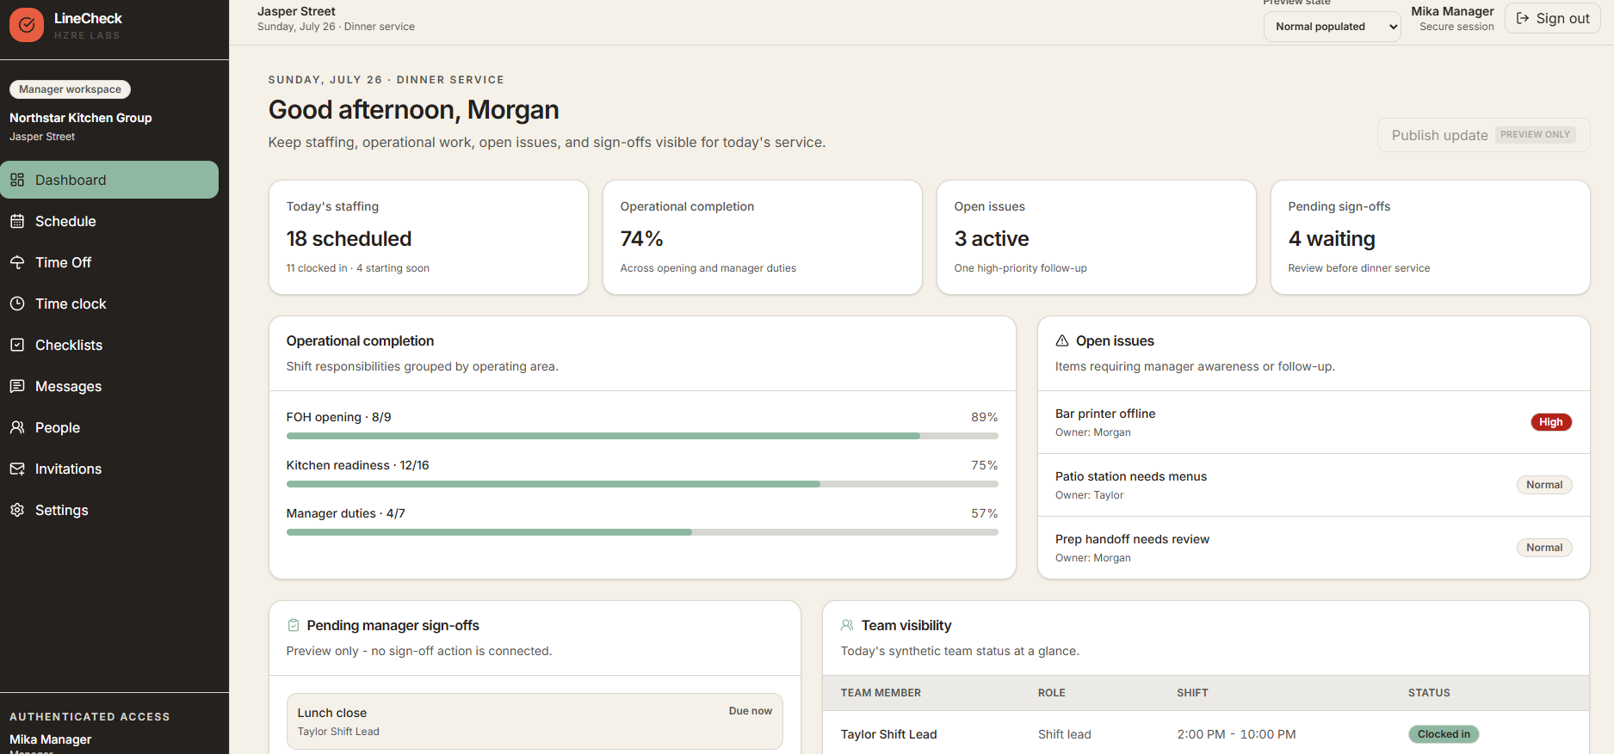Image resolution: width=1614 pixels, height=754 pixels.
Task: Click the Kitchen readiness progress bar
Action: [642, 484]
